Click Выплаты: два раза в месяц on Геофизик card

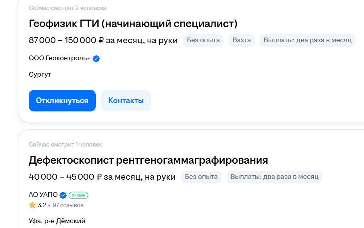[308, 40]
